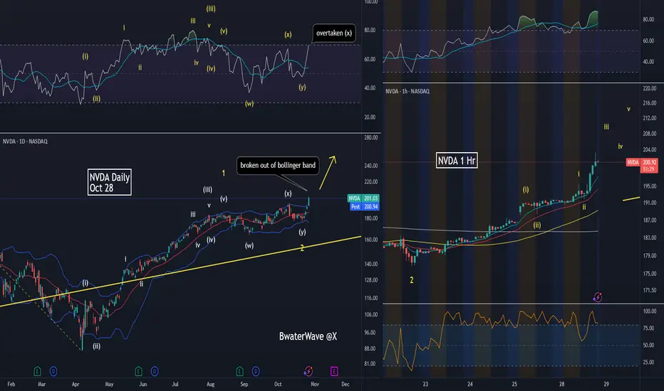The width and height of the screenshot is (664, 391).
Task: Click 81.00 on daily price axis
Action: (x=370, y=363)
